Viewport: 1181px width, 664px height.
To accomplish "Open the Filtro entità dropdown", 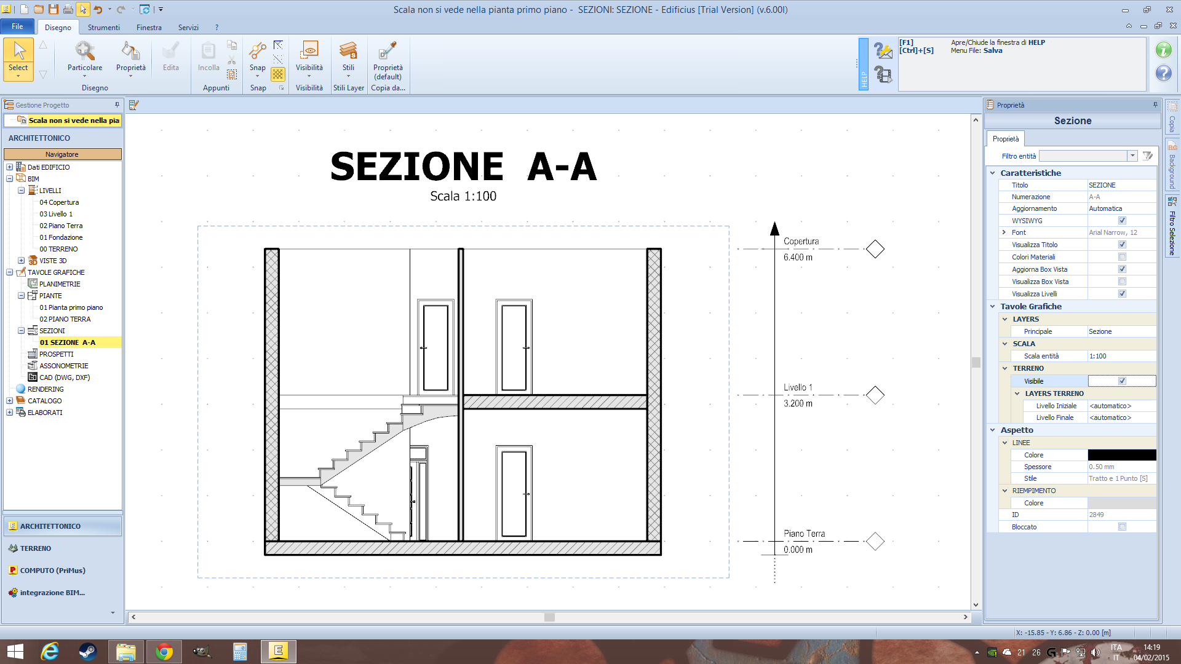I will (x=1132, y=156).
